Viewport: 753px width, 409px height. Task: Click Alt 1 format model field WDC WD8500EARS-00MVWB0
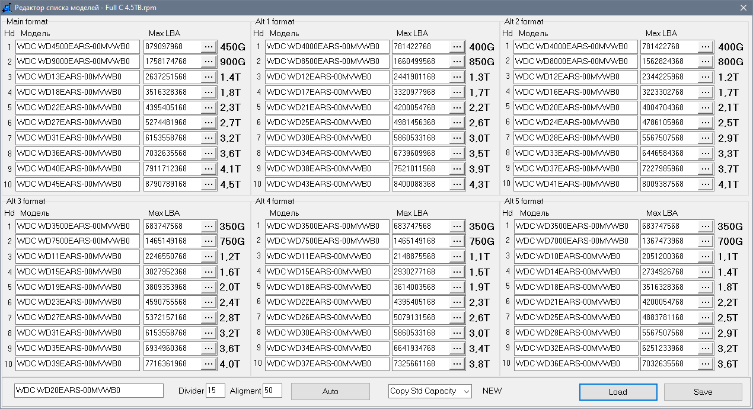(327, 62)
